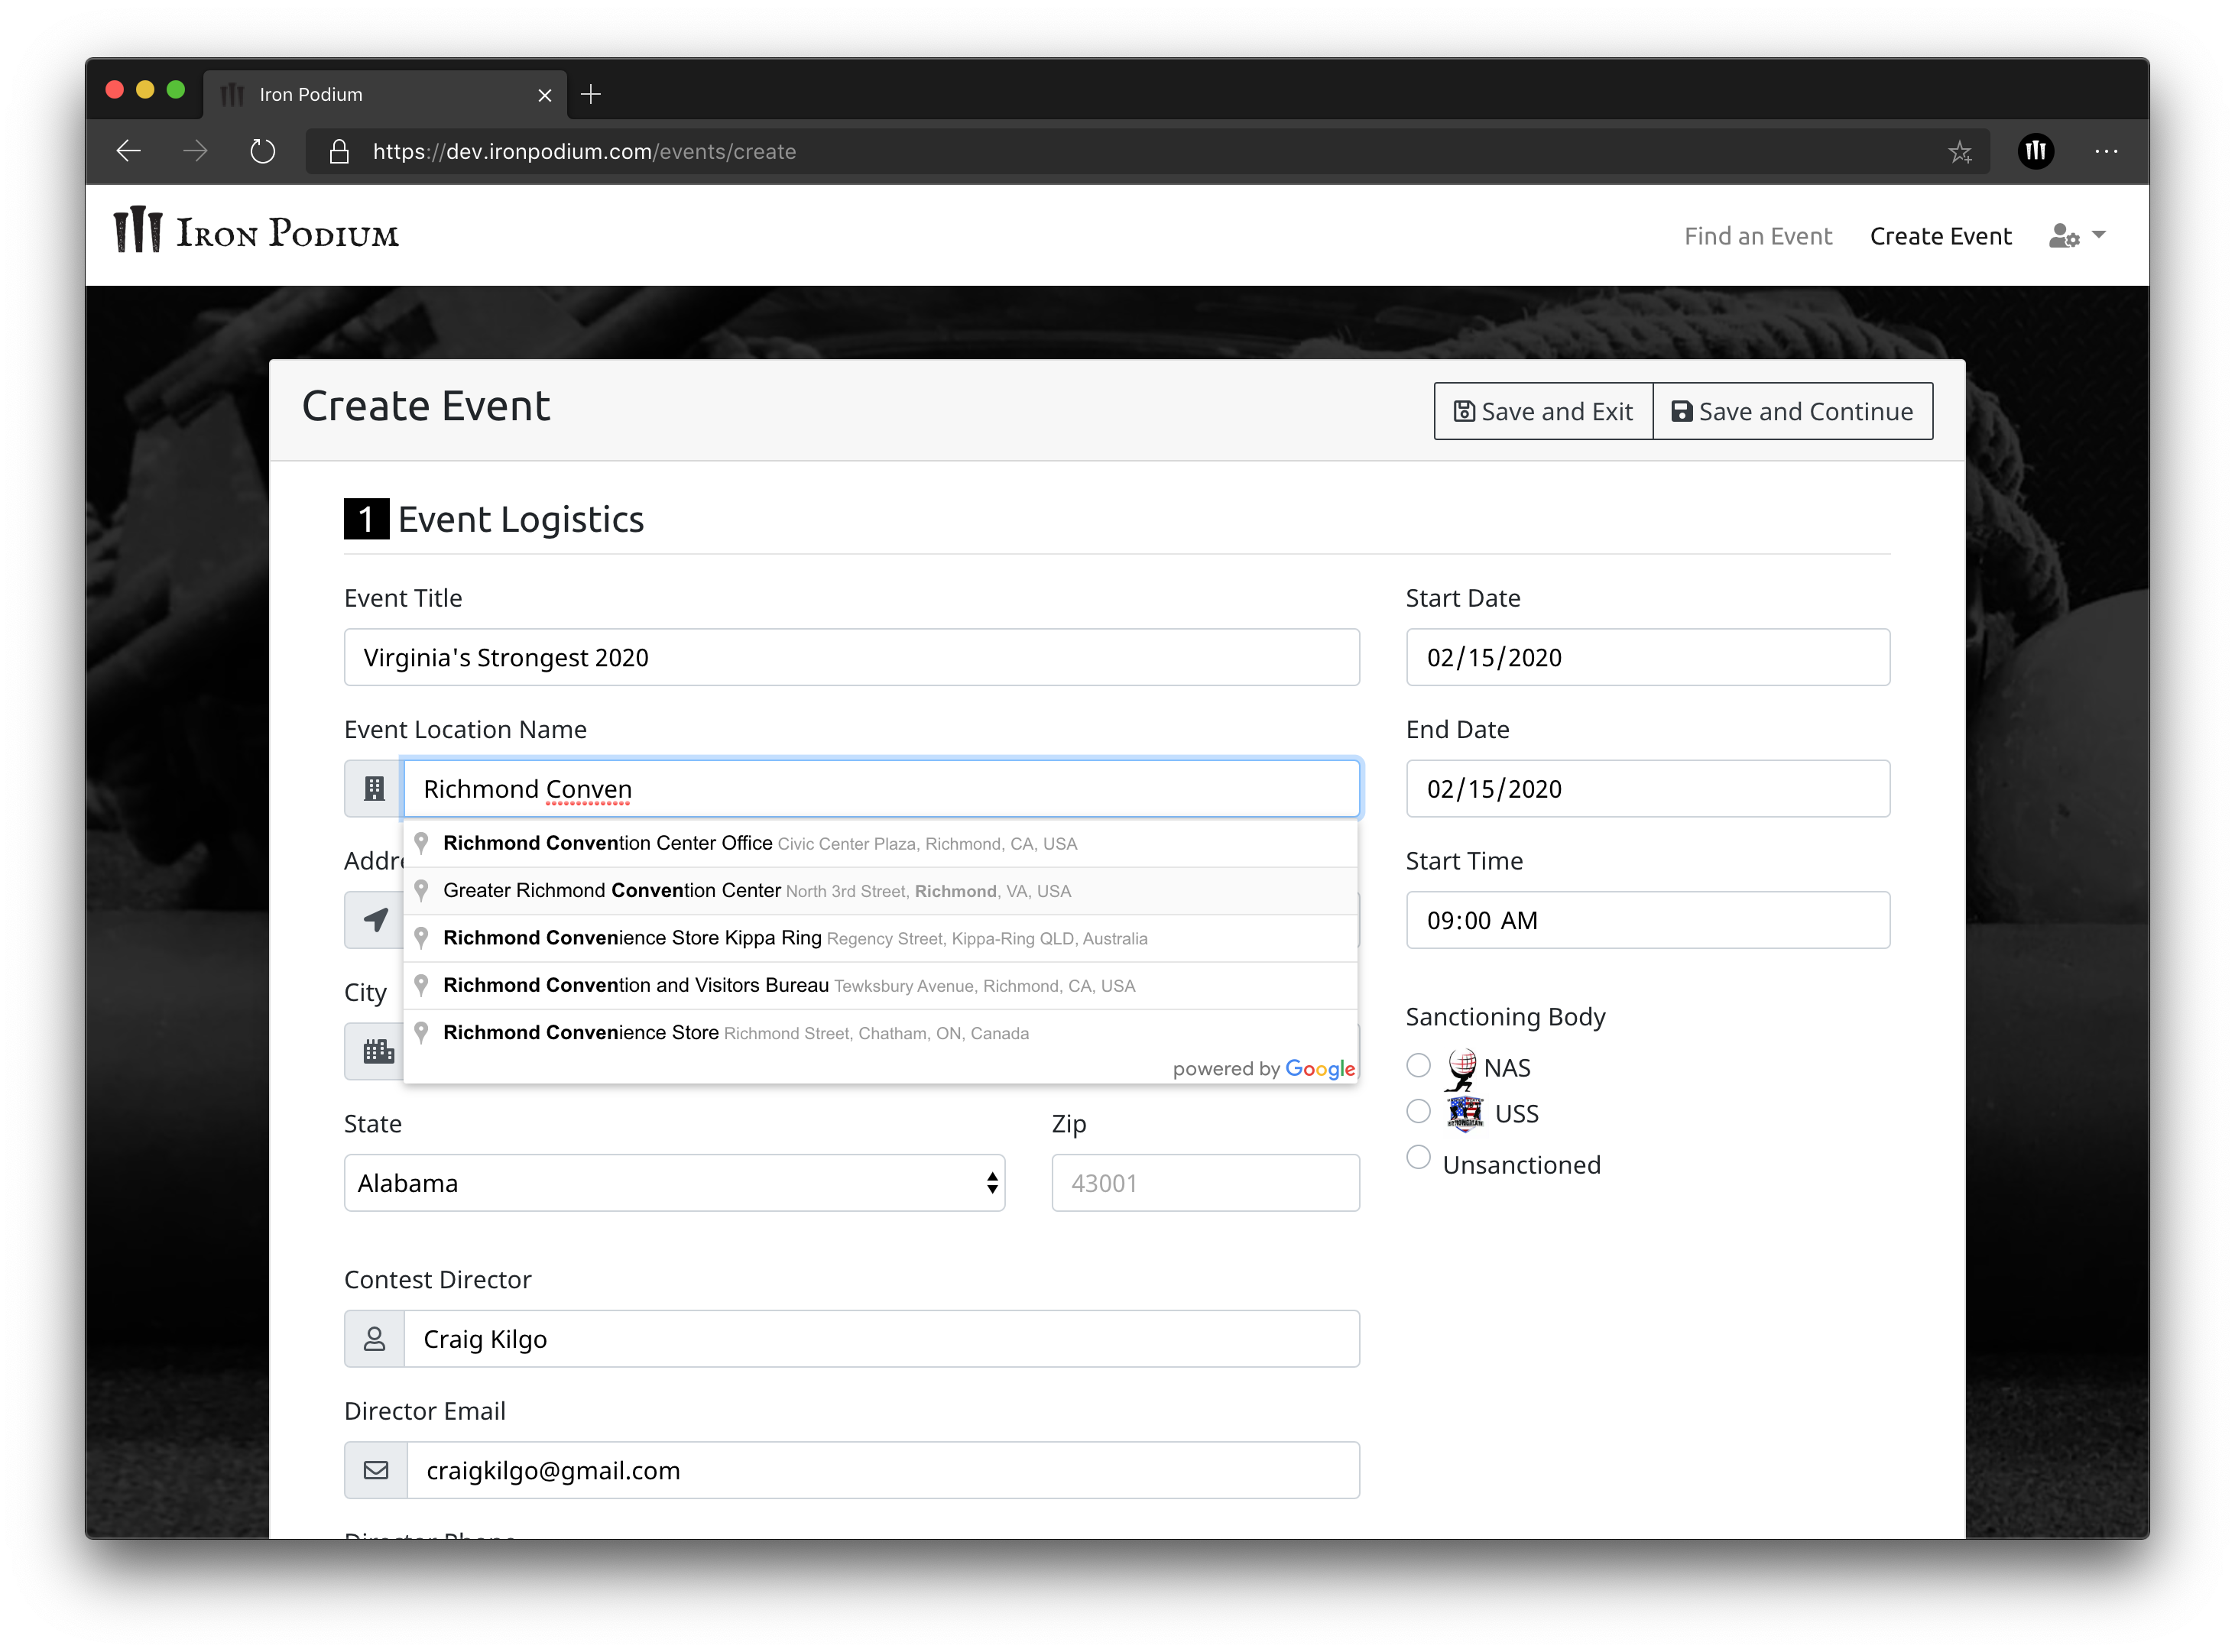Click the Contest Director name field

tap(881, 1339)
